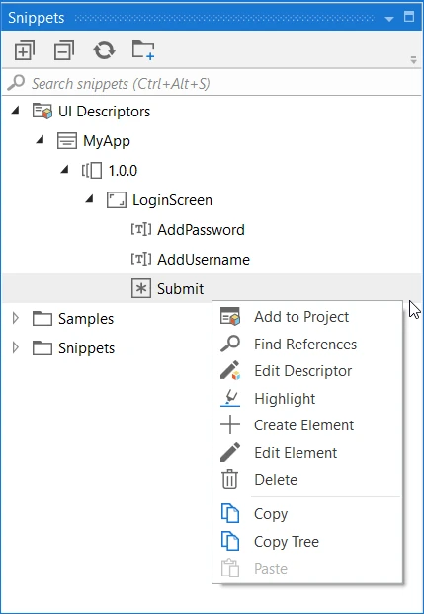Image resolution: width=424 pixels, height=614 pixels.
Task: Click the Add Folder icon
Action: tap(143, 50)
